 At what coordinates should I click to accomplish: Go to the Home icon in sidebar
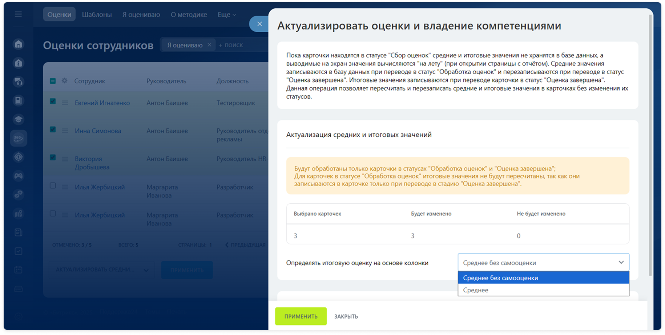click(x=19, y=44)
